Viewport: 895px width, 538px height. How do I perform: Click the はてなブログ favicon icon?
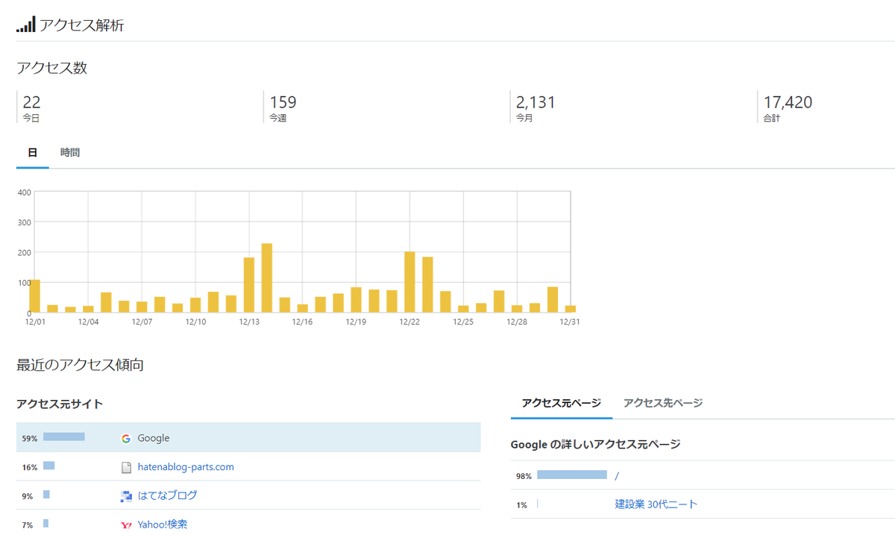pos(126,495)
